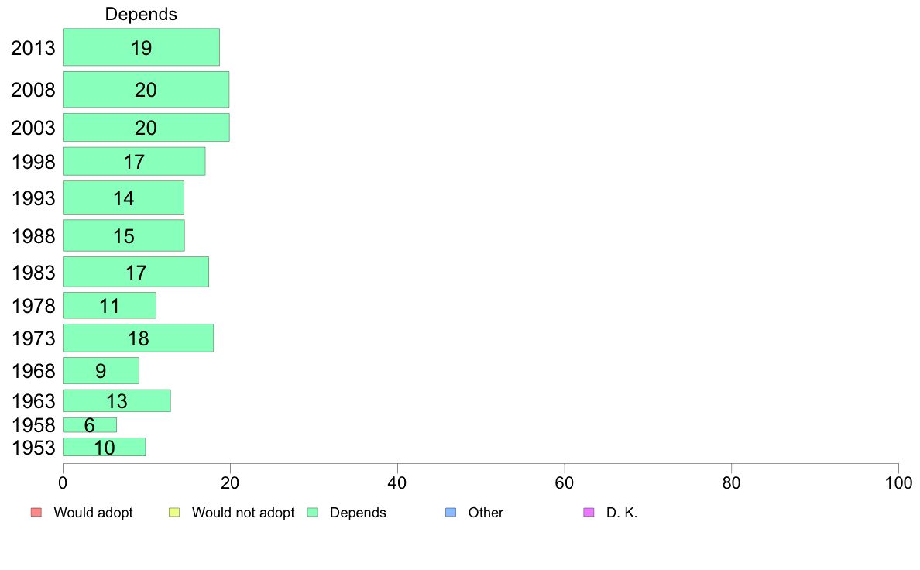The height and width of the screenshot is (570, 920).
Task: Select the 1998 bar showing 17
Action: pos(135,161)
